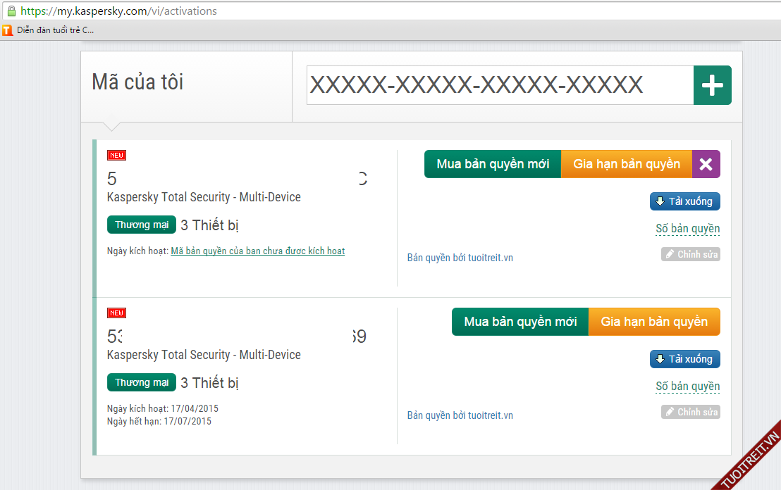The width and height of the screenshot is (781, 490).
Task: Remove the unactivated license with purple X
Action: [706, 164]
